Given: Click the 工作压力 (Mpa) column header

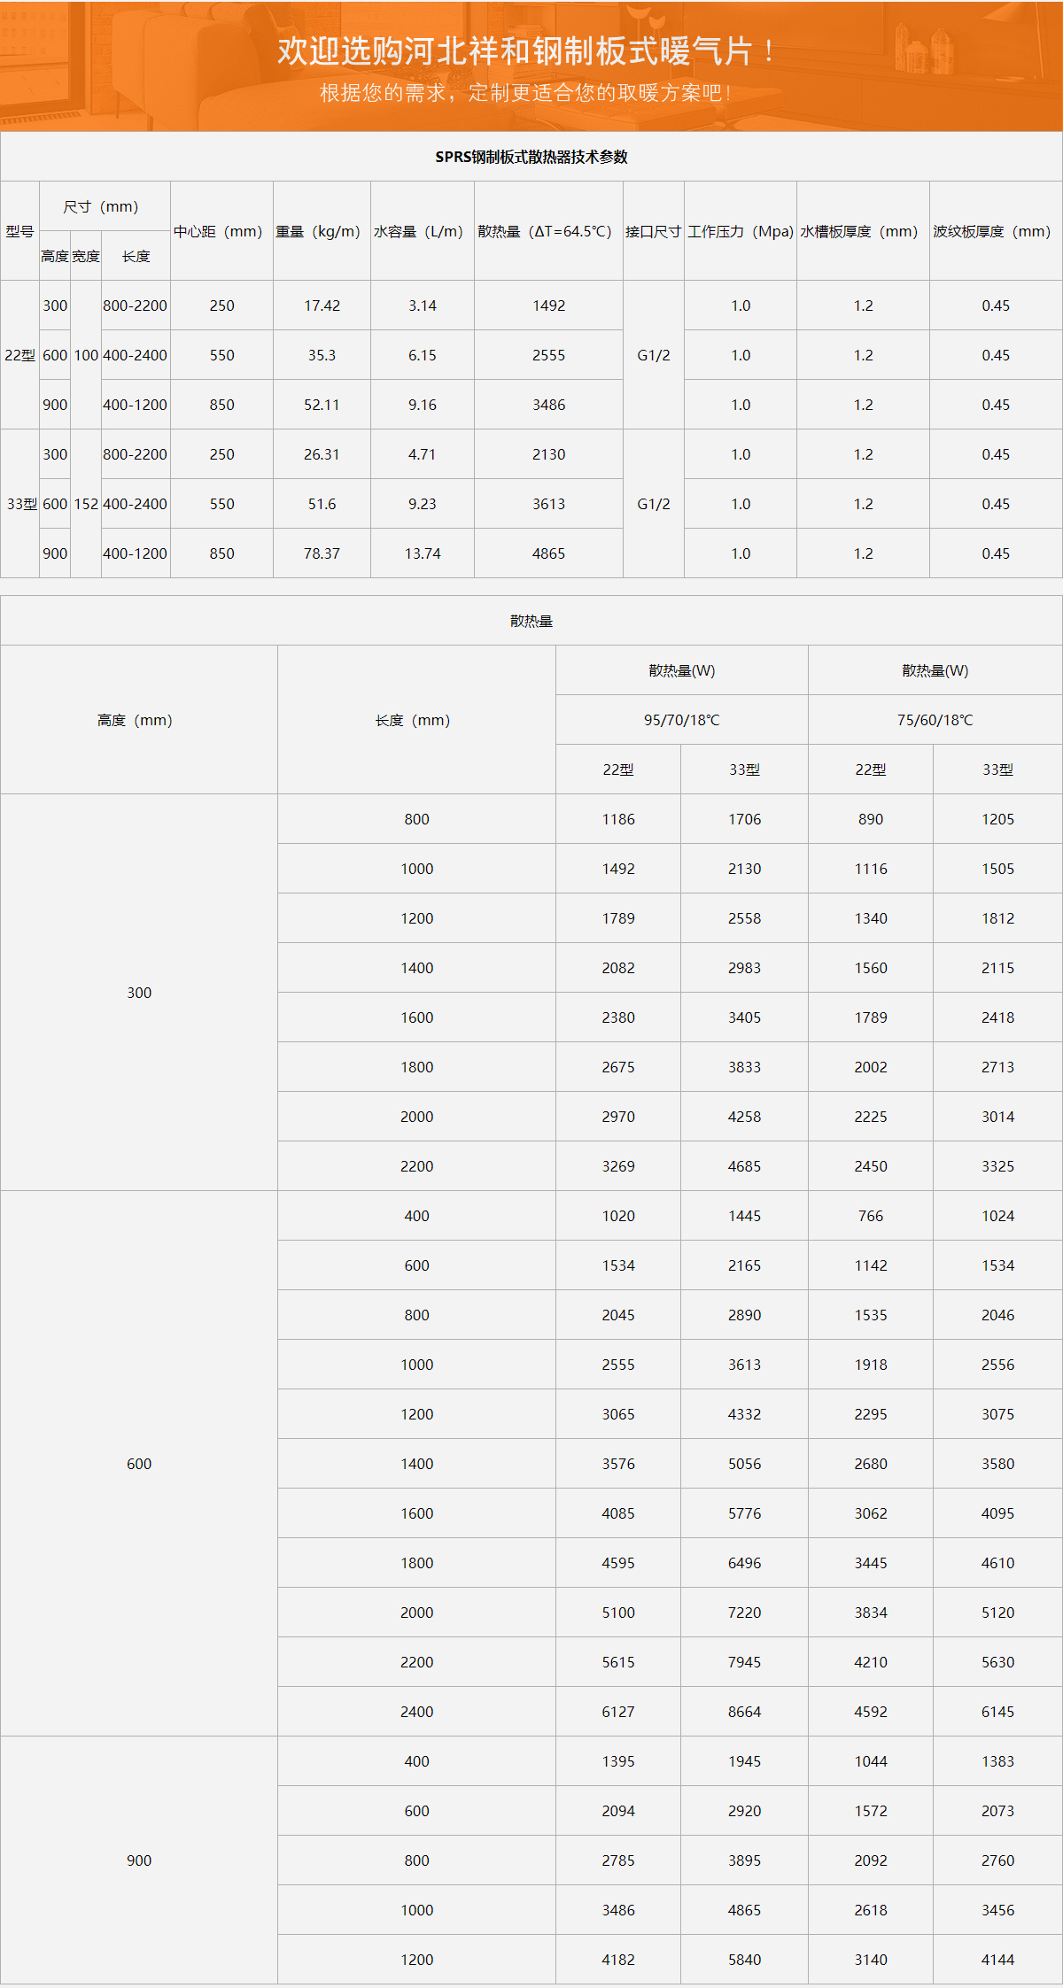Looking at the screenshot, I should click(740, 231).
